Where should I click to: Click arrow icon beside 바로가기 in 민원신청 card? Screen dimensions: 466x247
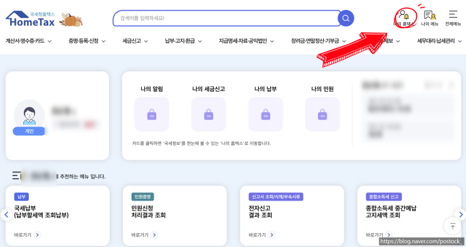(154, 235)
